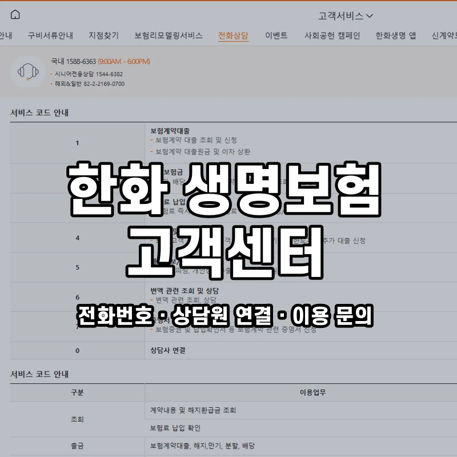The width and height of the screenshot is (457, 457).
Task: Click 계약내용 및 해지환급금 조회 cell
Action: click(x=193, y=410)
